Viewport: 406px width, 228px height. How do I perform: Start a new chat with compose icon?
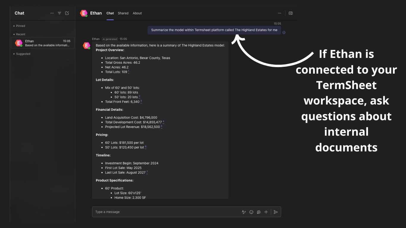pos(67,13)
